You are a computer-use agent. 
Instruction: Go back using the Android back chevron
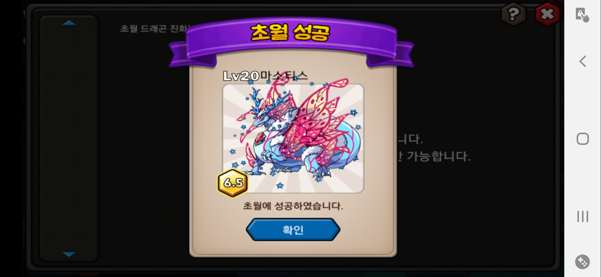583,61
